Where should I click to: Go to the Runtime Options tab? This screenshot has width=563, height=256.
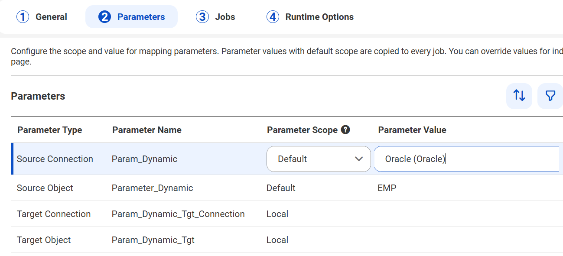coord(310,17)
